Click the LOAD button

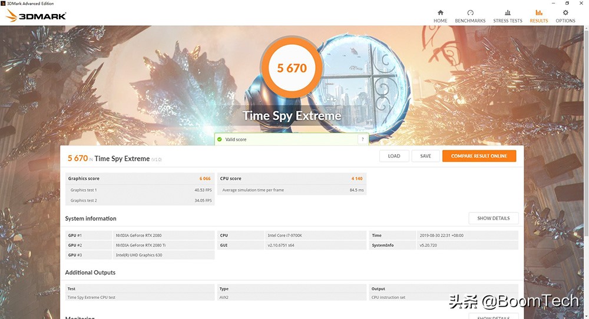(x=394, y=156)
